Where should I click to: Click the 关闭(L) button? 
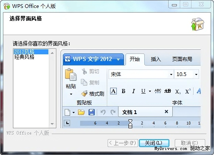tap(154, 143)
